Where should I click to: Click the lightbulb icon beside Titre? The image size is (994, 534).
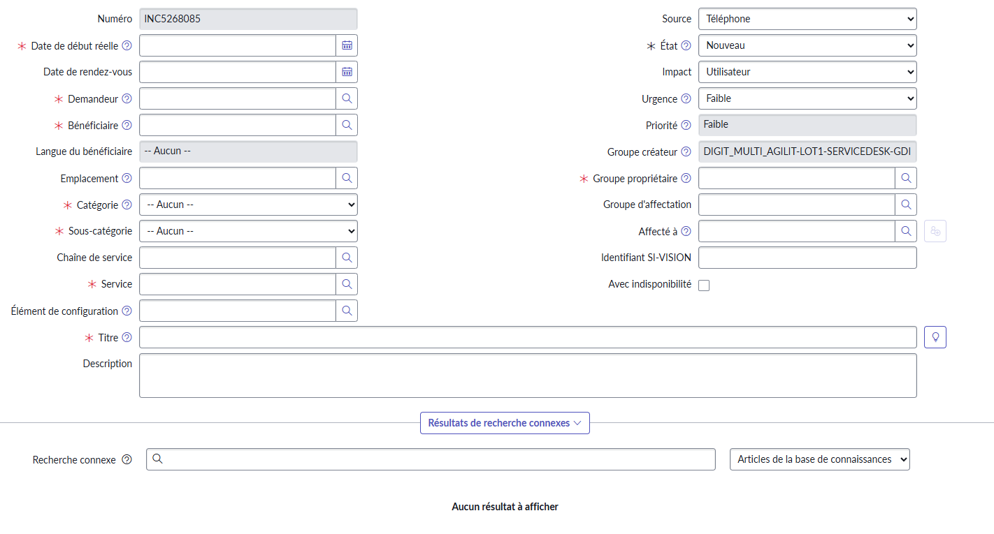coord(935,337)
